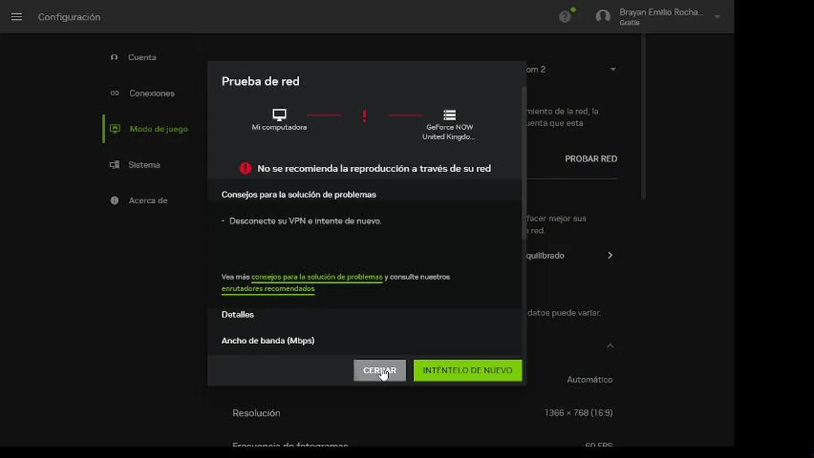Click the Mi computadora monitor icon
The width and height of the screenshot is (814, 458).
(x=279, y=114)
